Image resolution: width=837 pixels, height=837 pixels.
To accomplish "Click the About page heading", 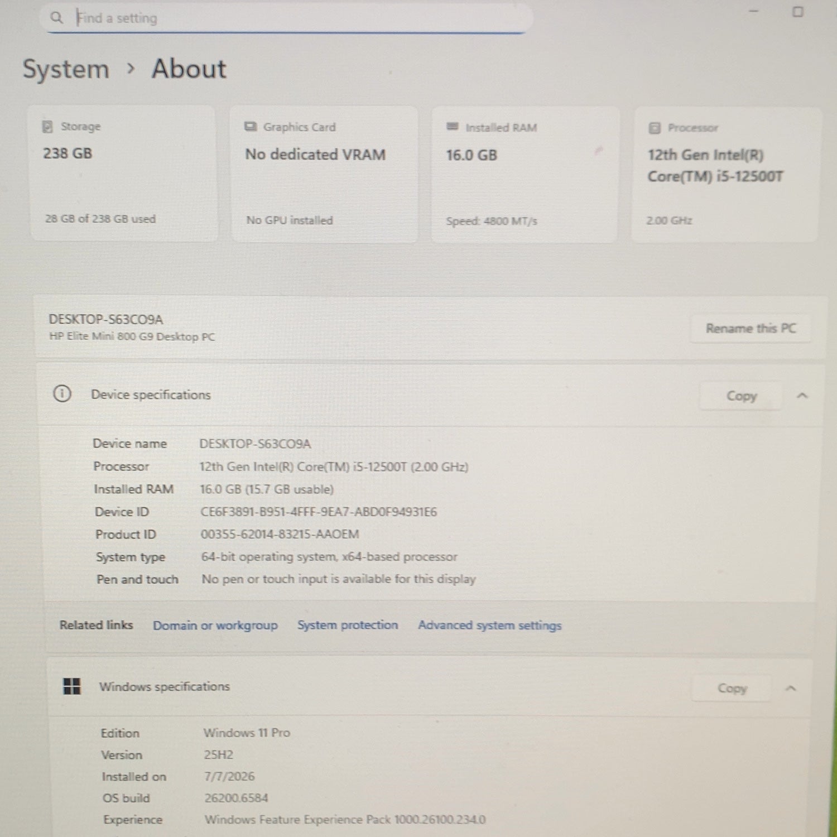I will click(x=189, y=69).
